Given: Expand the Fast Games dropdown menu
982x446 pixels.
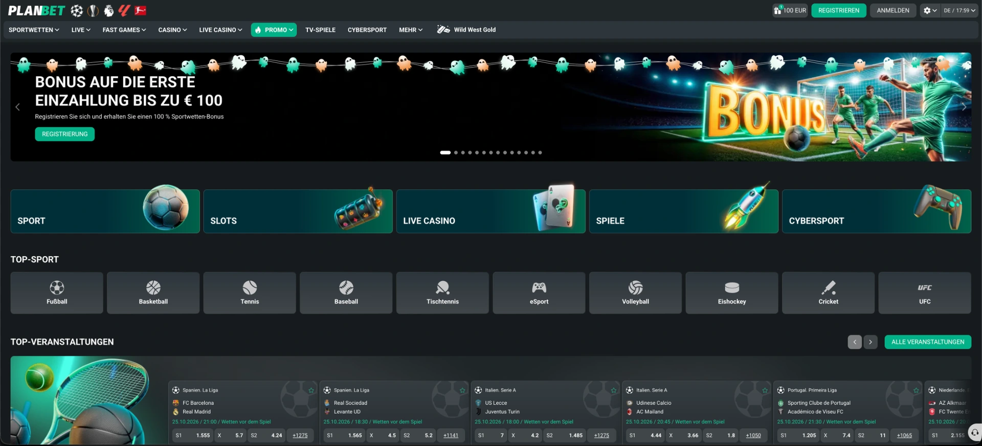Looking at the screenshot, I should tap(124, 30).
